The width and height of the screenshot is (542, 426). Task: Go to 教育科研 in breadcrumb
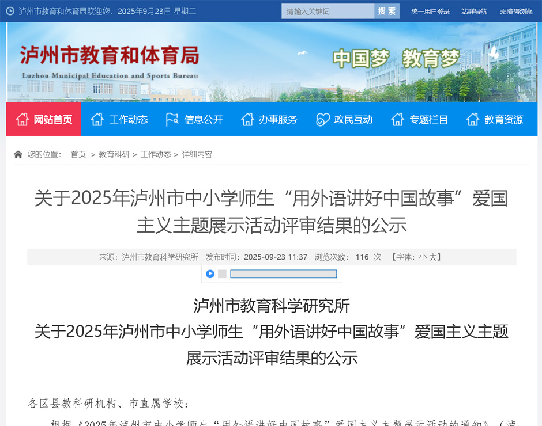click(114, 154)
